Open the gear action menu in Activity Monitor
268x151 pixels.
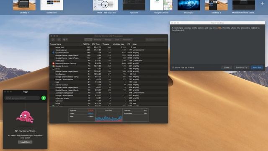(x=65, y=40)
